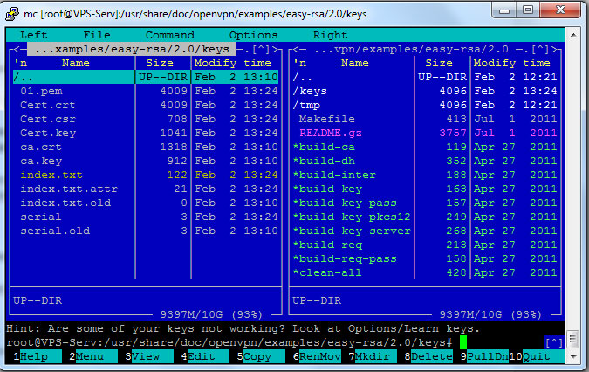589x372 pixels.
Task: Open the Options menu
Action: 253,35
